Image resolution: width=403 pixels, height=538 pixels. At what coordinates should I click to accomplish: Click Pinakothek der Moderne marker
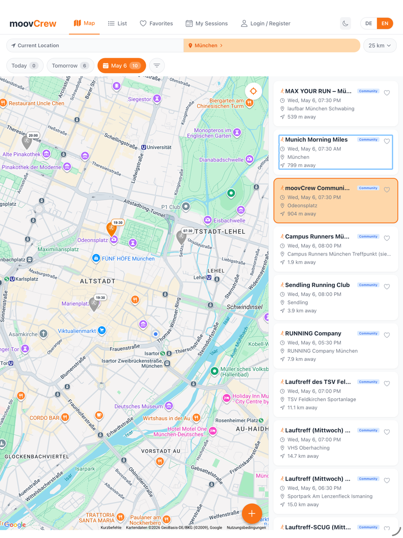pyautogui.click(x=67, y=167)
